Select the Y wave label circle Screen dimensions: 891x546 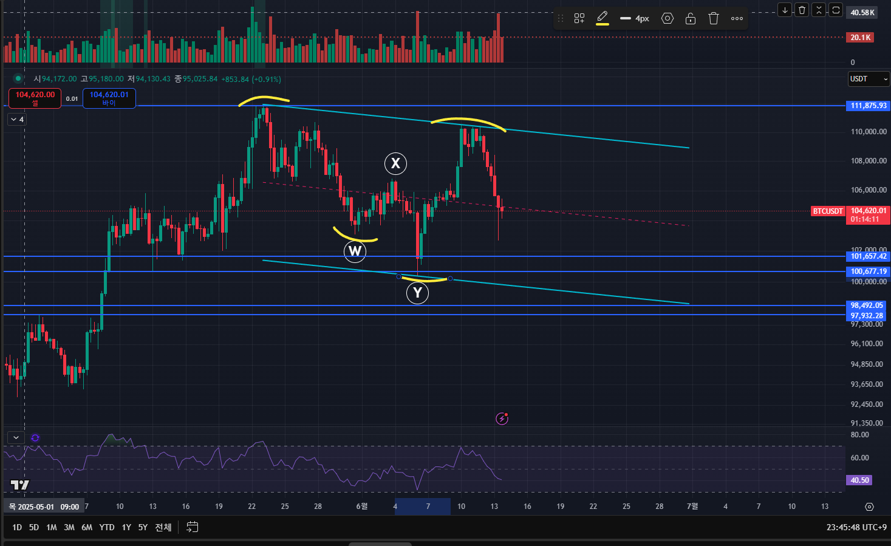pos(417,293)
